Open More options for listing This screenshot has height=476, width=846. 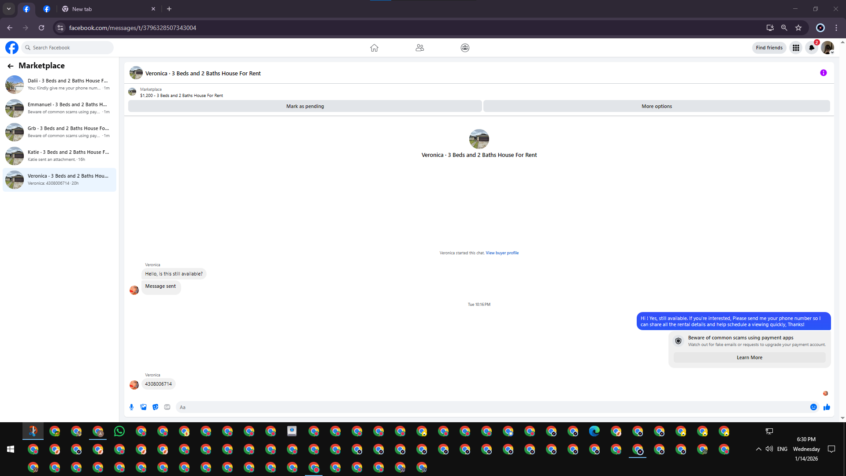657,106
